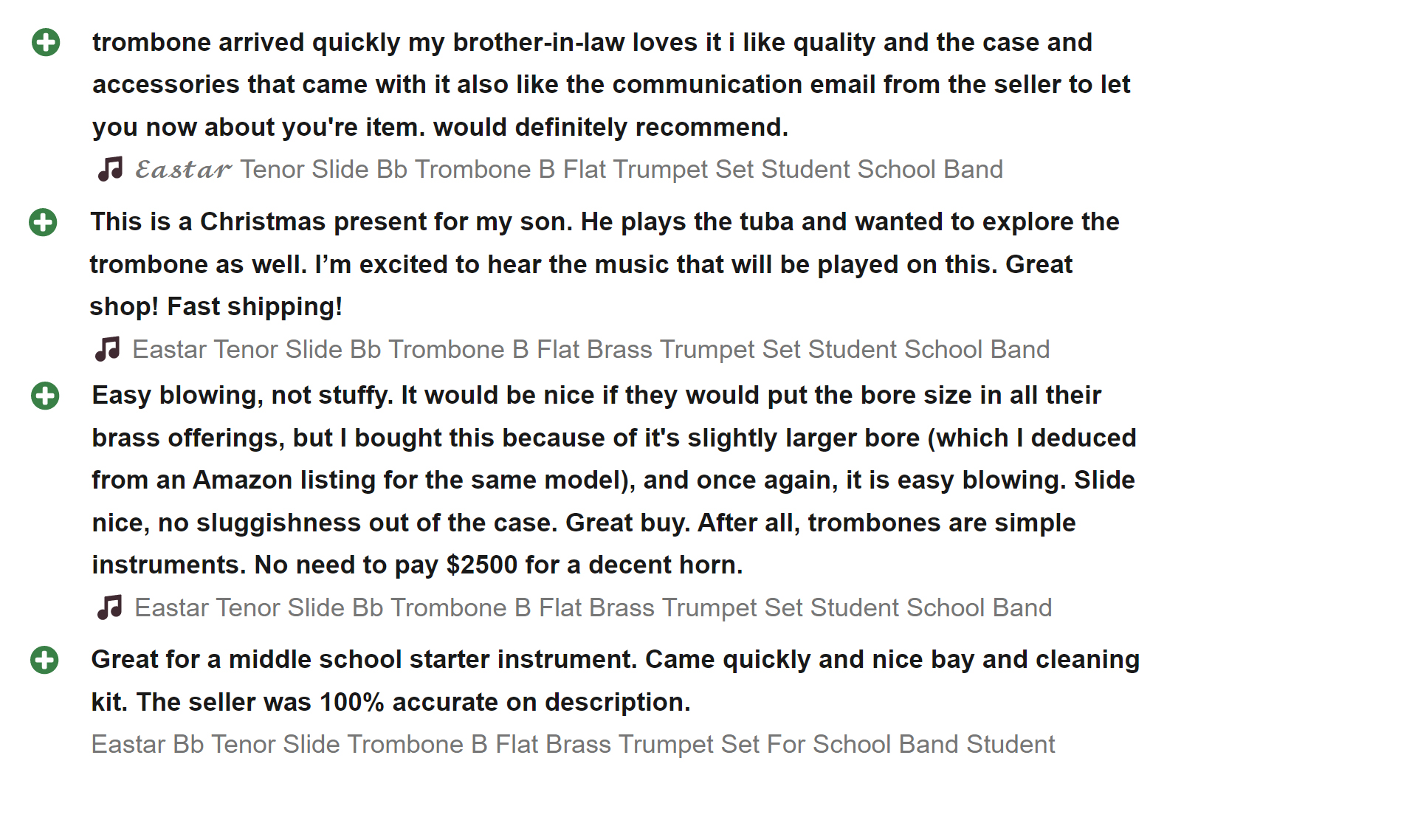Click the green plus beside the brother-in-law review
The width and height of the screenshot is (1415, 820).
(x=46, y=43)
